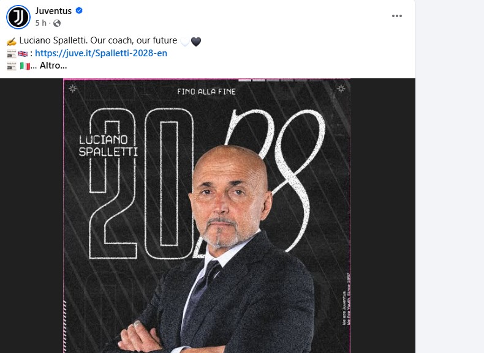Screen dimensions: 484x353
Task: Open the Juventus page name link
Action: 53,11
